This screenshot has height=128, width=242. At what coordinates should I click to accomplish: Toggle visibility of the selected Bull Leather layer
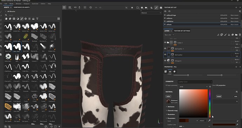tap(165, 54)
